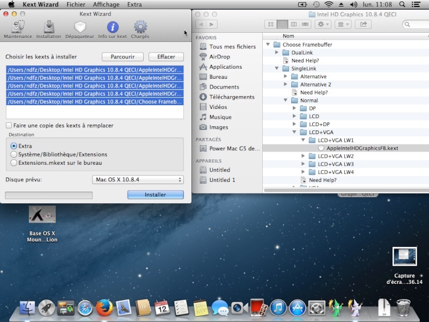Open App Store from the Dock
429x322 pixels.
point(298,308)
